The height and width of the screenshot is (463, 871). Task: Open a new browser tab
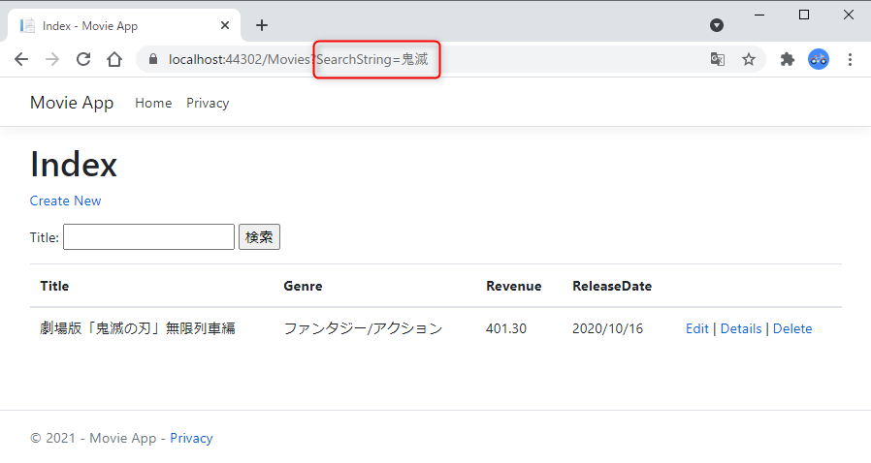click(262, 25)
